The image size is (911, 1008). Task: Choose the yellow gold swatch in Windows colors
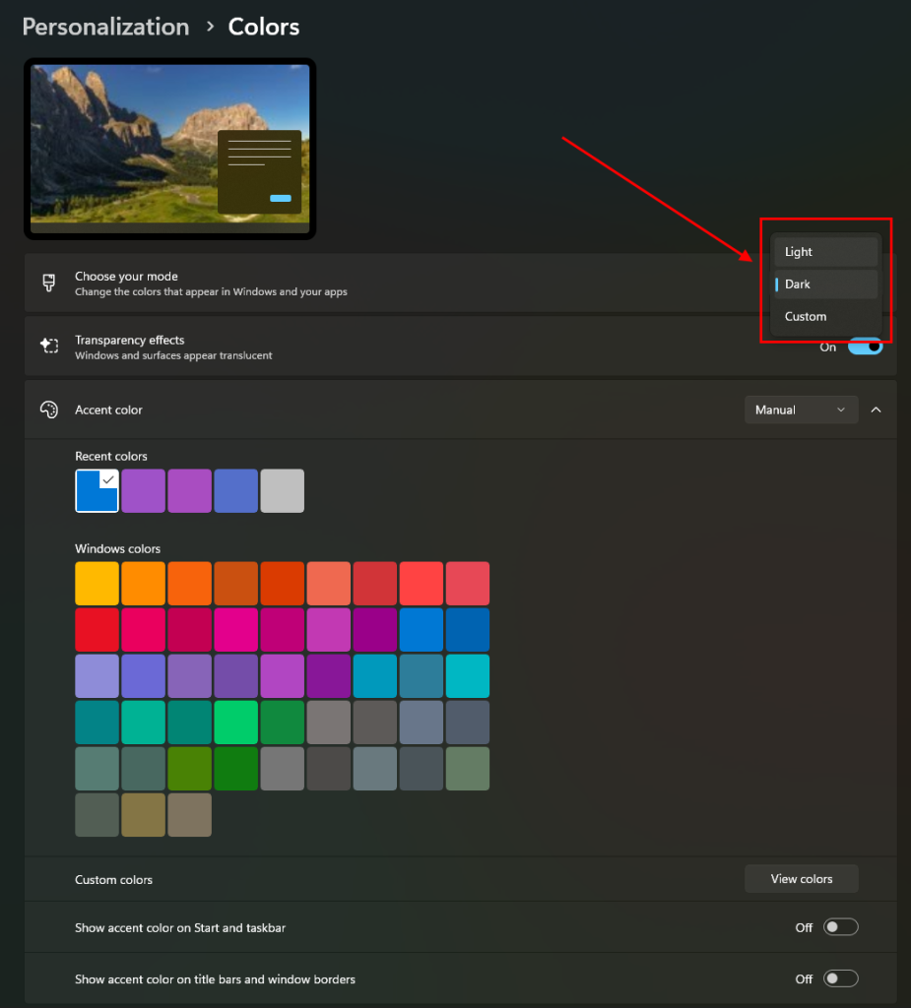(97, 584)
